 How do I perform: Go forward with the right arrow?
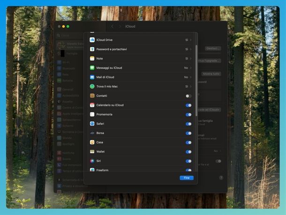click(x=120, y=26)
